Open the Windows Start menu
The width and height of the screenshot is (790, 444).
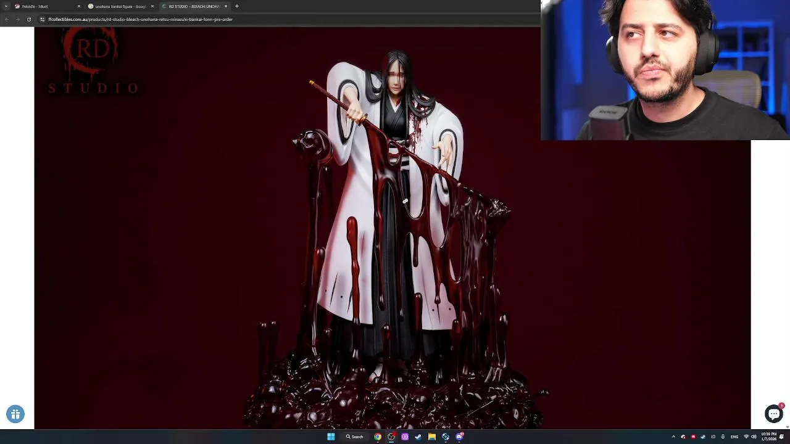pos(331,437)
